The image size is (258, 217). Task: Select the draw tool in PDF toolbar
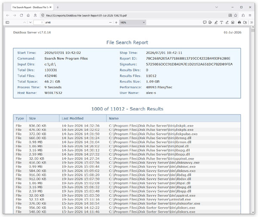coord(227,22)
